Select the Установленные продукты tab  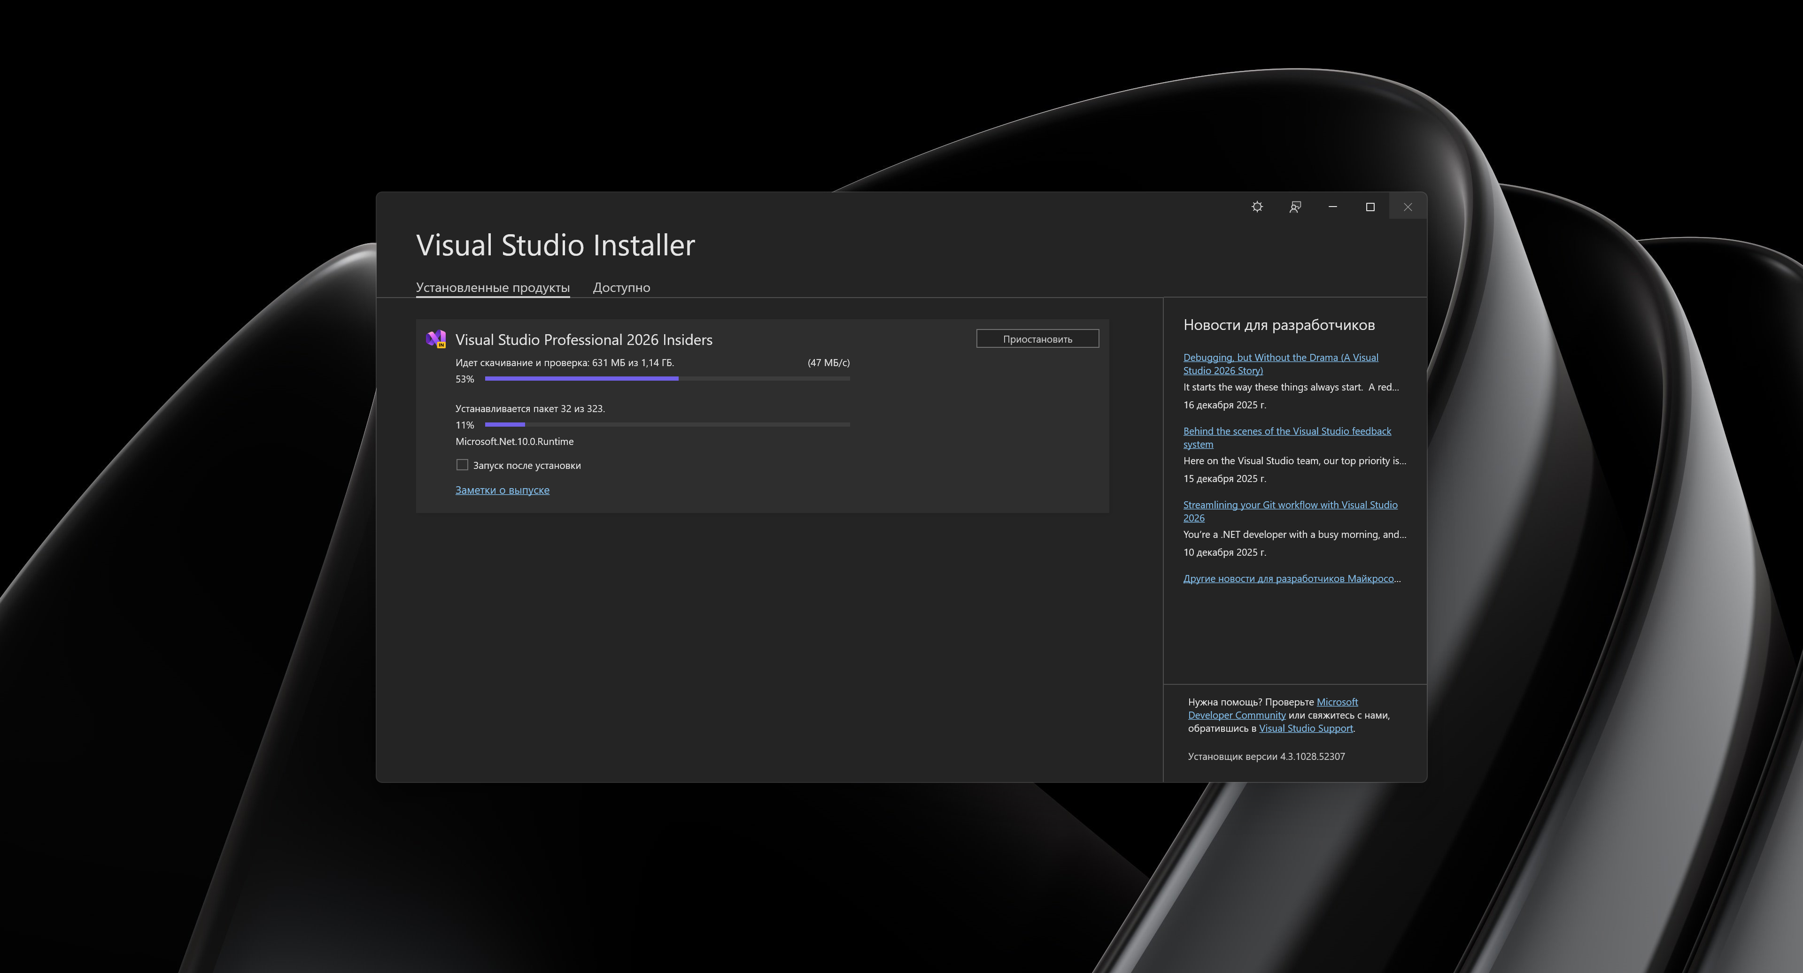click(492, 288)
